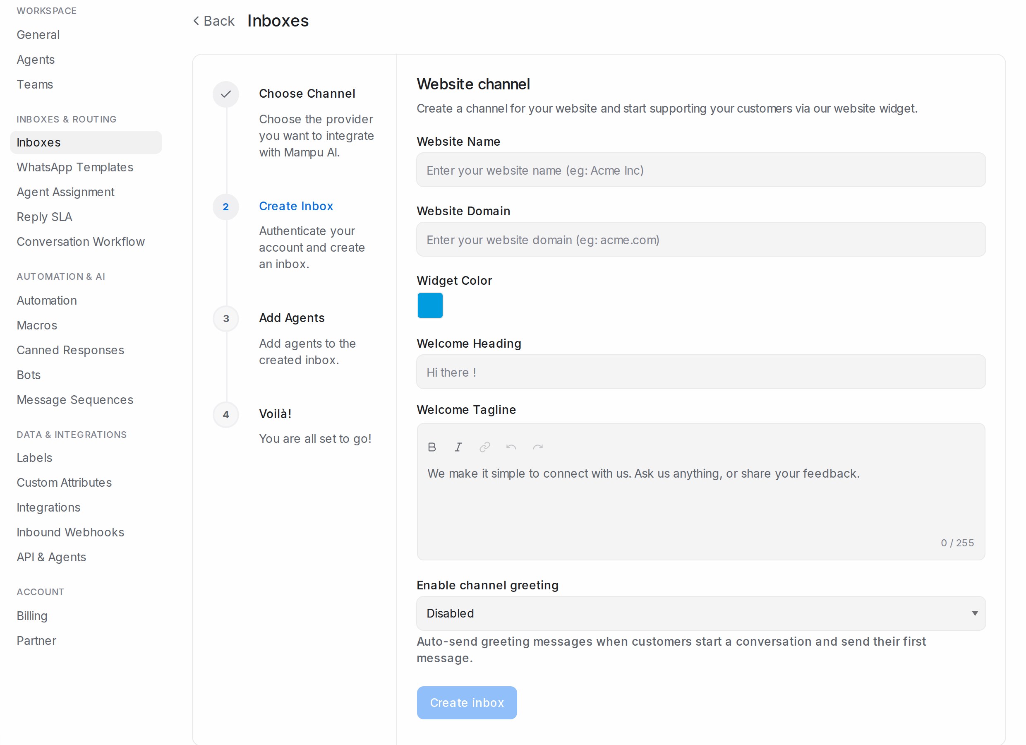Viewport: 1026px width, 745px height.
Task: Open Reply SLA settings
Action: [x=44, y=217]
